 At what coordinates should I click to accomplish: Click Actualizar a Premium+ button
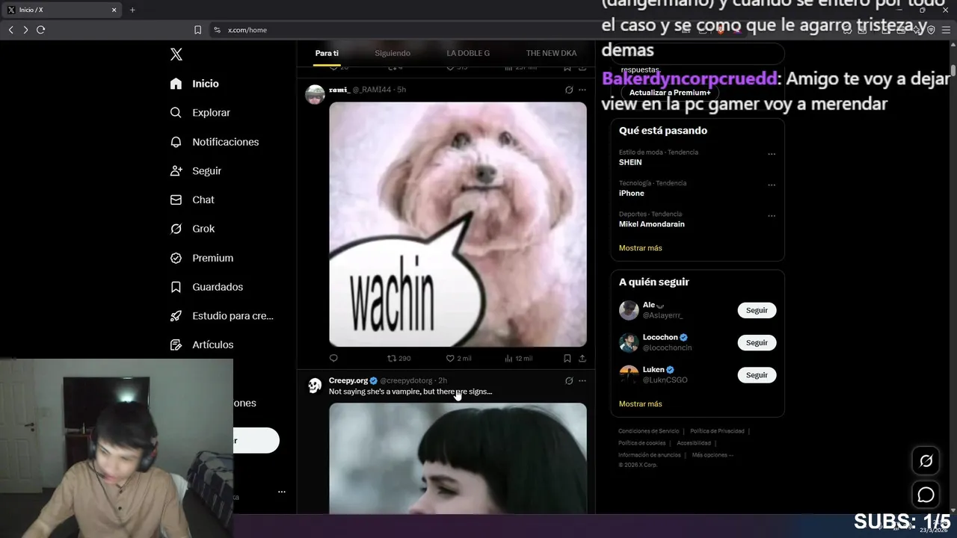(x=670, y=93)
